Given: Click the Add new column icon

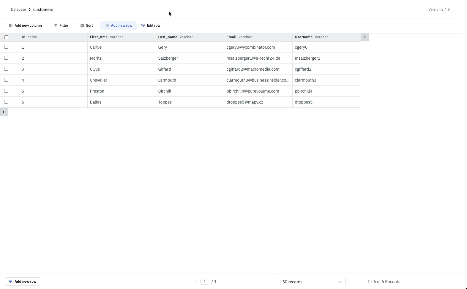Looking at the screenshot, I should 11,26.
